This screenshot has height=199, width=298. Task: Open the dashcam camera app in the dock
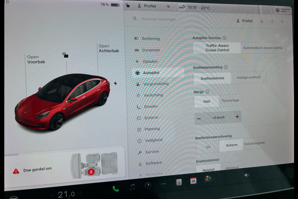pos(148,185)
